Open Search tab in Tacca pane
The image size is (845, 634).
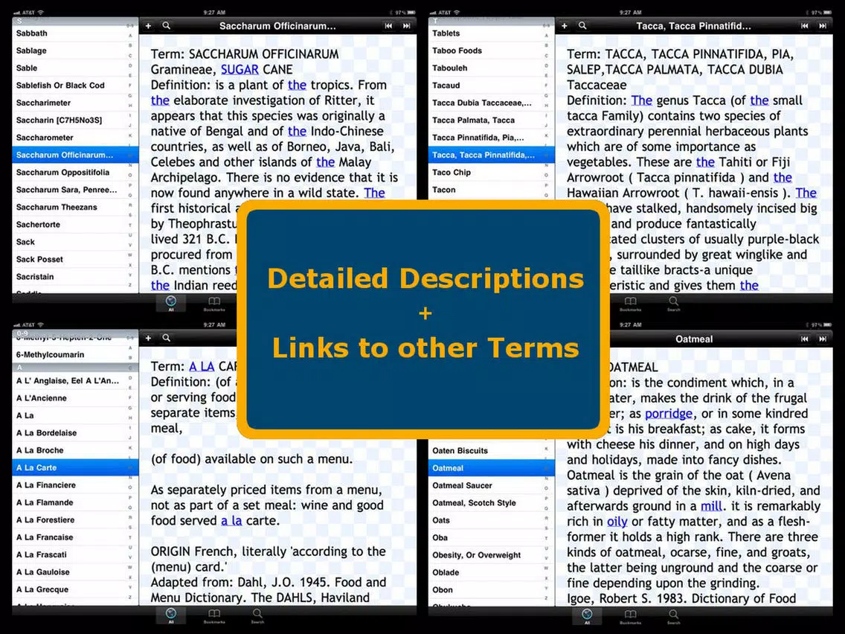[674, 303]
